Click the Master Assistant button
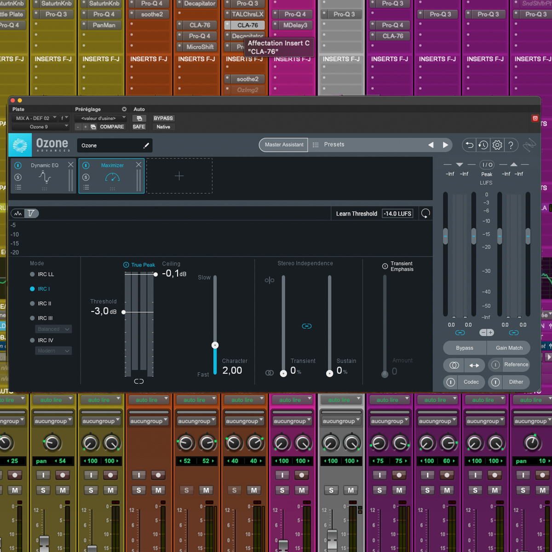The image size is (552, 552). pos(284,144)
